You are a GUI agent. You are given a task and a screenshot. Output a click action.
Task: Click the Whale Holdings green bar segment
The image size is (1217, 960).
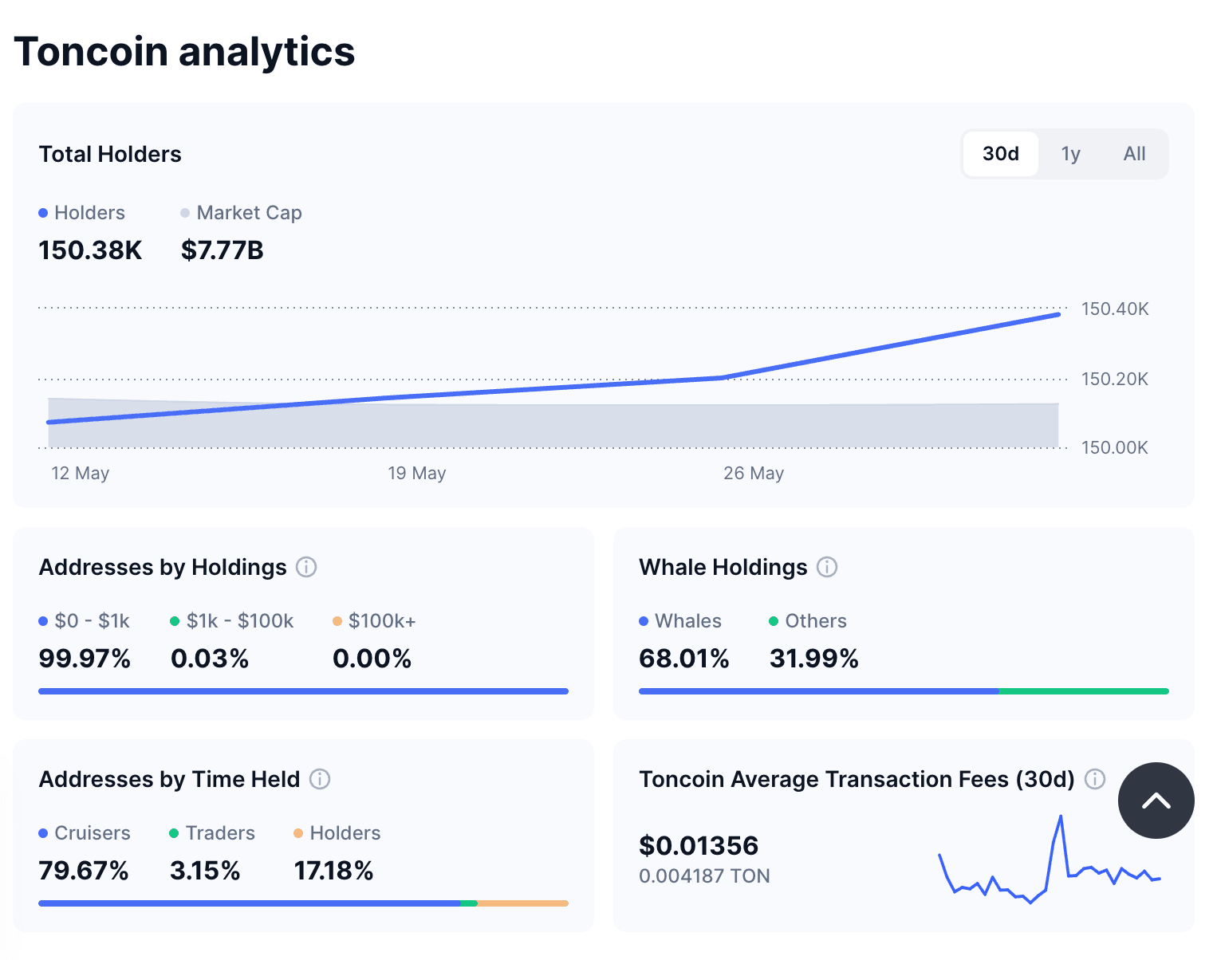tap(1084, 691)
